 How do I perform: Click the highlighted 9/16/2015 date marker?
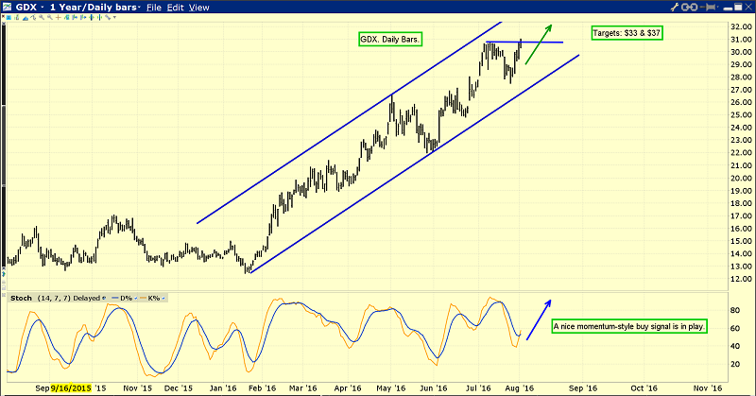(73, 387)
